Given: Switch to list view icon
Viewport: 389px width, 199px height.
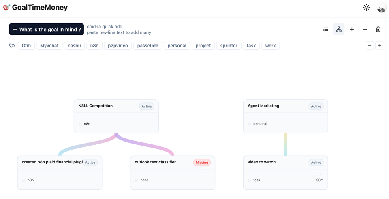Looking at the screenshot, I should [325, 29].
